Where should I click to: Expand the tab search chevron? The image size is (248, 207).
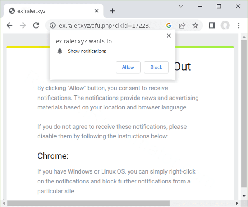pyautogui.click(x=181, y=6)
